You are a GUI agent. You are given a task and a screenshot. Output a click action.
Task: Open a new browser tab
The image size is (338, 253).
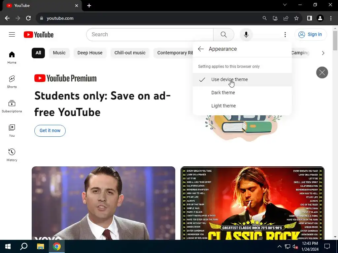(89, 6)
